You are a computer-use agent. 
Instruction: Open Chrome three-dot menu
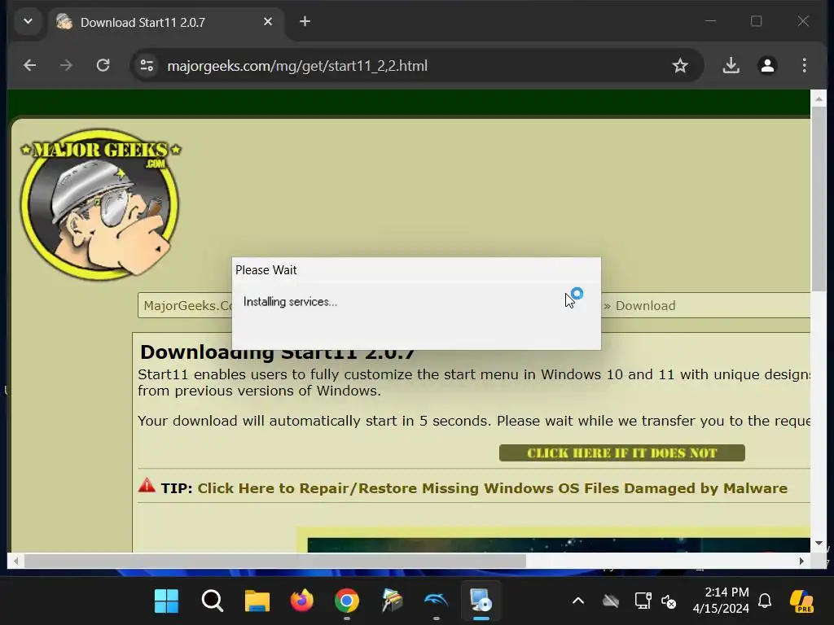804,65
